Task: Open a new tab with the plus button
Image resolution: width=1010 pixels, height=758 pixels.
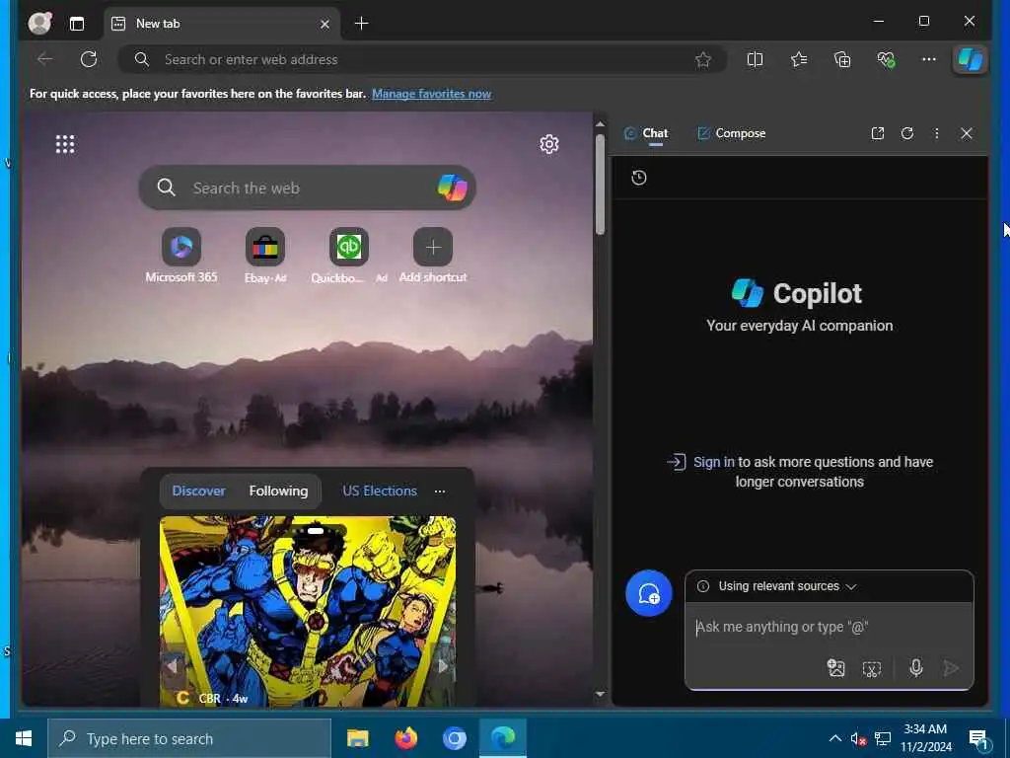Action: [x=361, y=24]
